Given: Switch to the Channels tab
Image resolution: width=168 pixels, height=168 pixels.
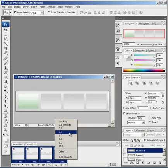Looking at the screenshot, I should click(x=141, y=131).
